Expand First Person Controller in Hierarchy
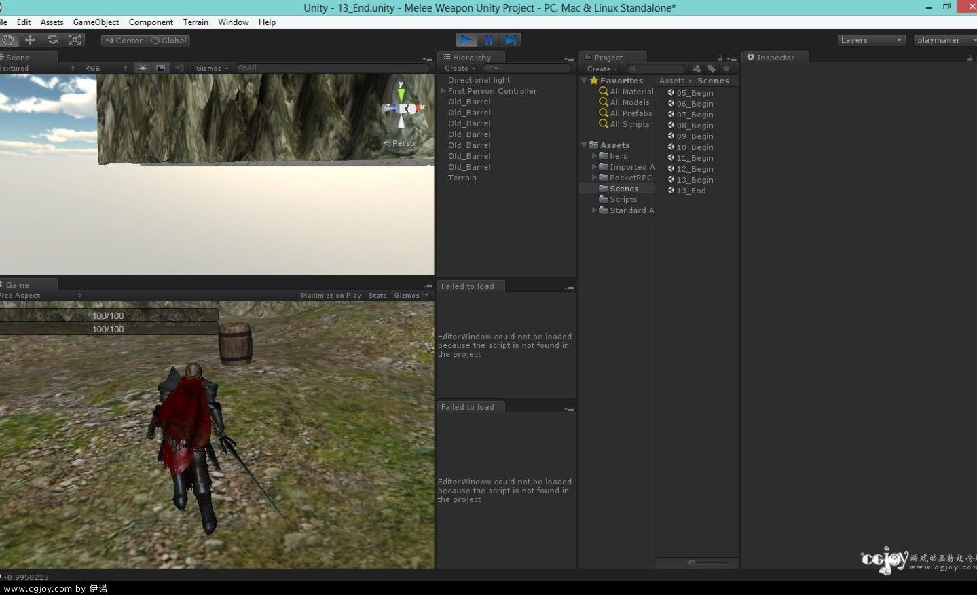977x595 pixels. [x=443, y=91]
